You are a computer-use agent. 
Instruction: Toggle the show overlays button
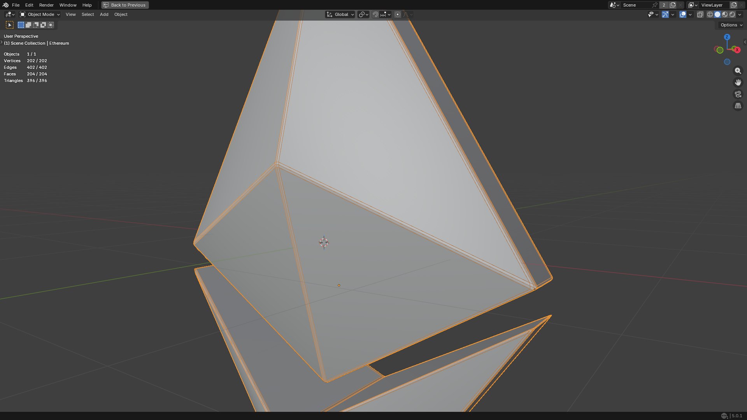coord(683,14)
